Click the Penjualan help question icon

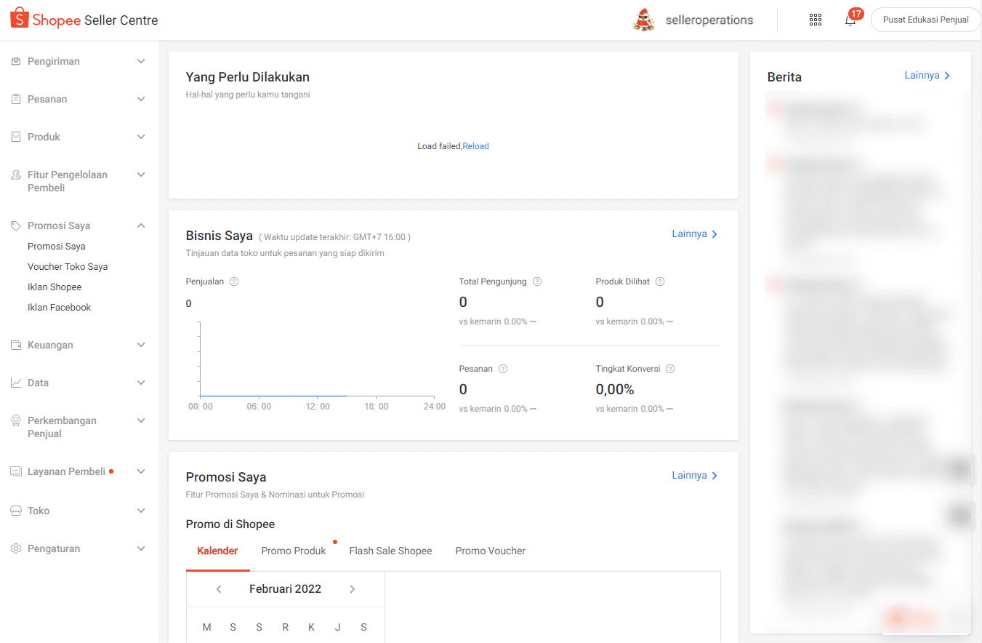234,281
